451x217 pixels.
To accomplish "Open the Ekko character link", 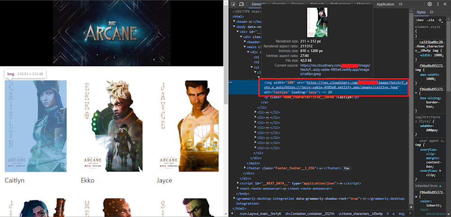I will coord(87,180).
